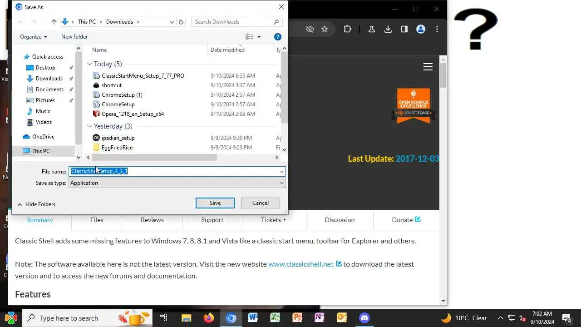Collapse the dialog using Hide Folders
This screenshot has width=581, height=327.
pyautogui.click(x=36, y=204)
